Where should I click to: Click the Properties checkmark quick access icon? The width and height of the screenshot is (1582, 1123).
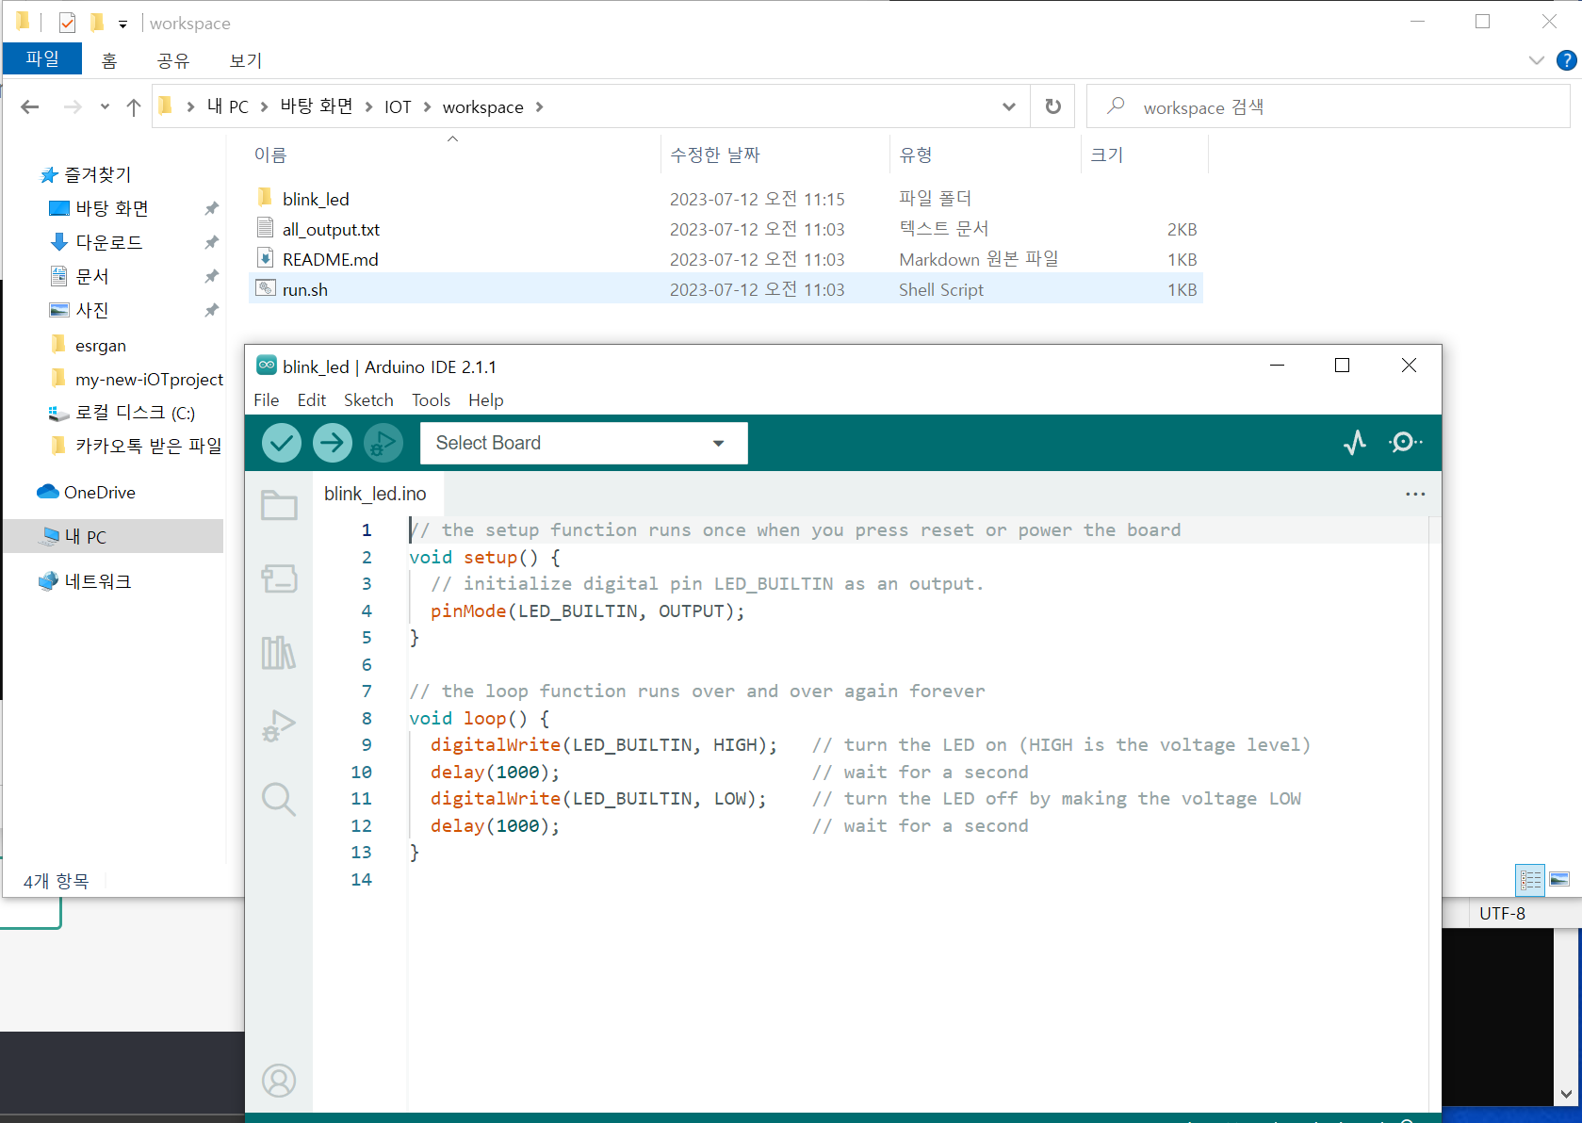click(67, 23)
